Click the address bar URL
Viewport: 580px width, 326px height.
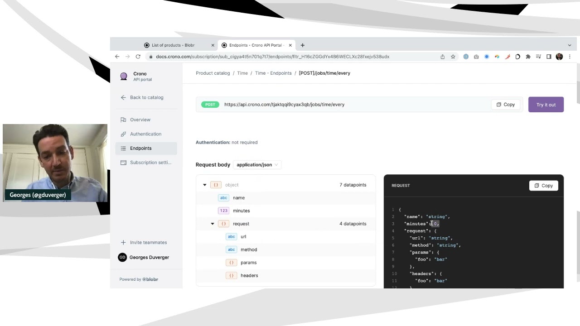[x=272, y=57]
